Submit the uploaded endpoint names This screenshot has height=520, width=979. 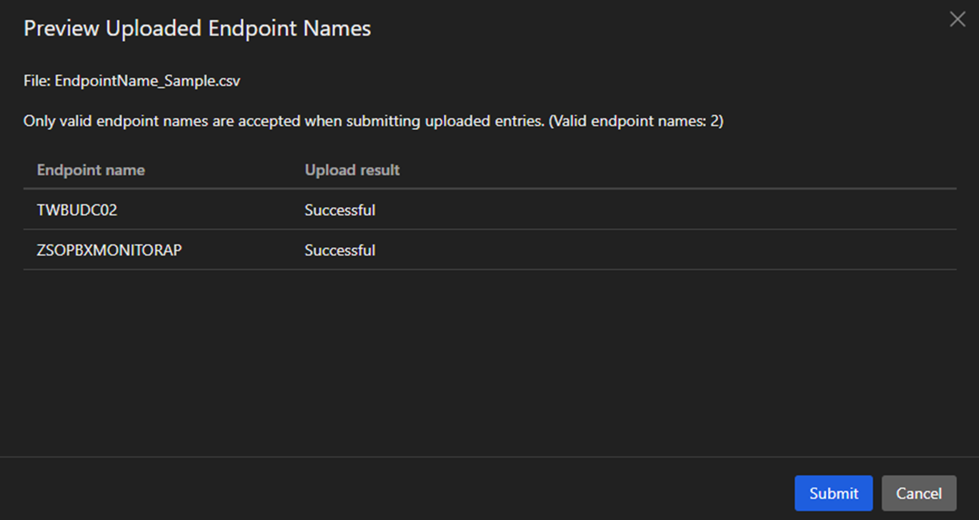pyautogui.click(x=833, y=494)
